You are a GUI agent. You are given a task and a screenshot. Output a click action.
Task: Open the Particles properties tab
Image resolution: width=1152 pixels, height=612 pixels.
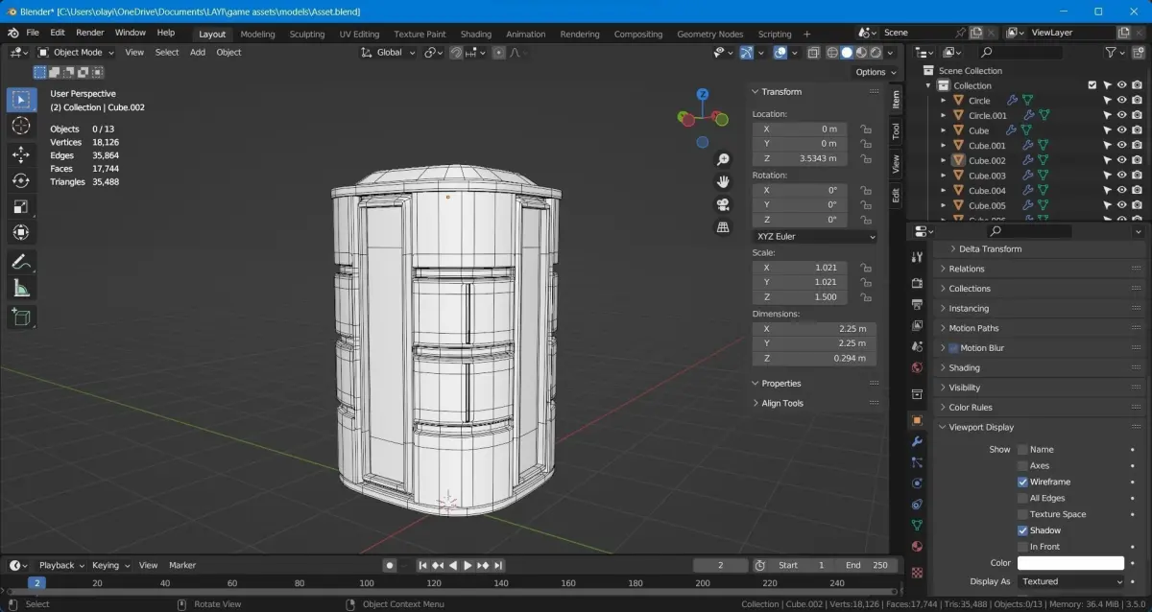point(917,462)
